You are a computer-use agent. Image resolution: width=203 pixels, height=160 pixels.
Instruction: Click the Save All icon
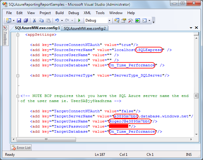(x=26, y=20)
